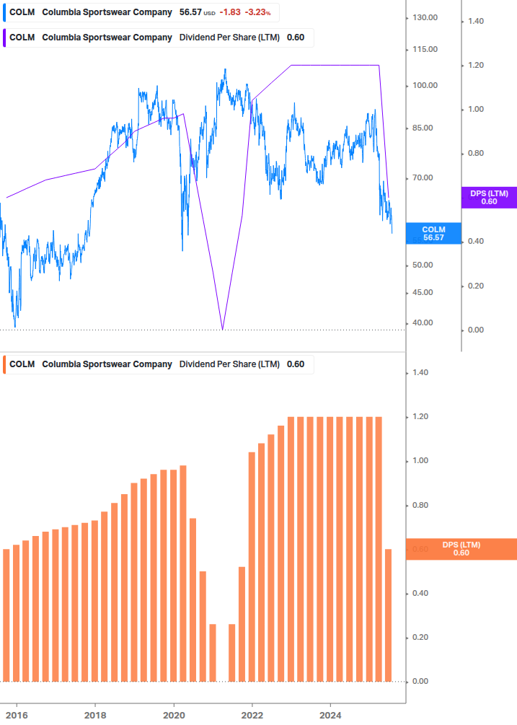Click the 0.40 label on upper DPS axis

(x=476, y=242)
